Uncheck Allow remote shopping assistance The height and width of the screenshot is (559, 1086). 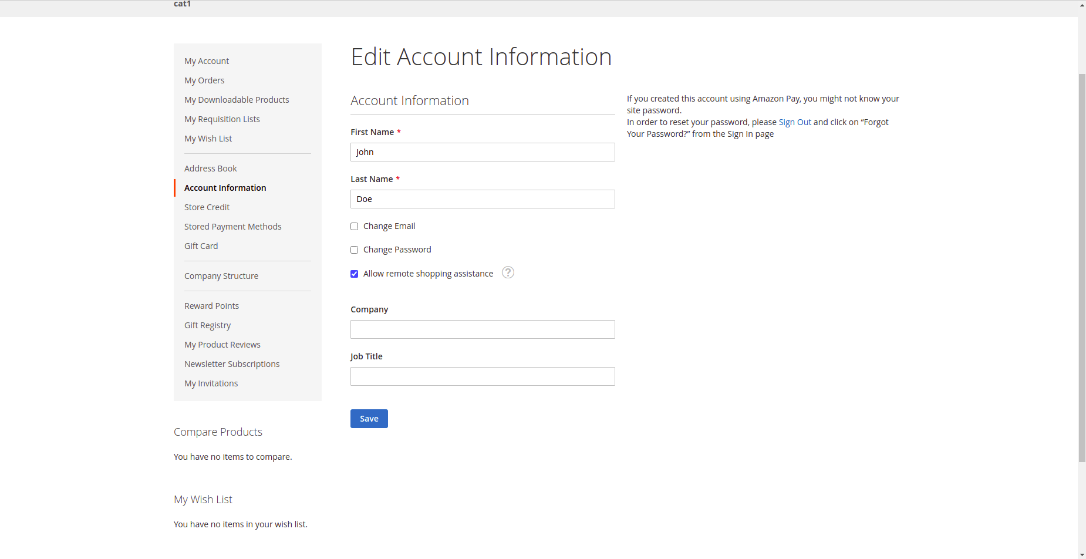pyautogui.click(x=355, y=274)
